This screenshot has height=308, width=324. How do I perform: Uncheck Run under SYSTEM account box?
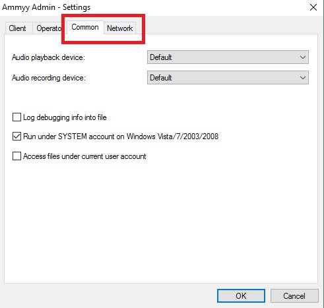pyautogui.click(x=16, y=137)
